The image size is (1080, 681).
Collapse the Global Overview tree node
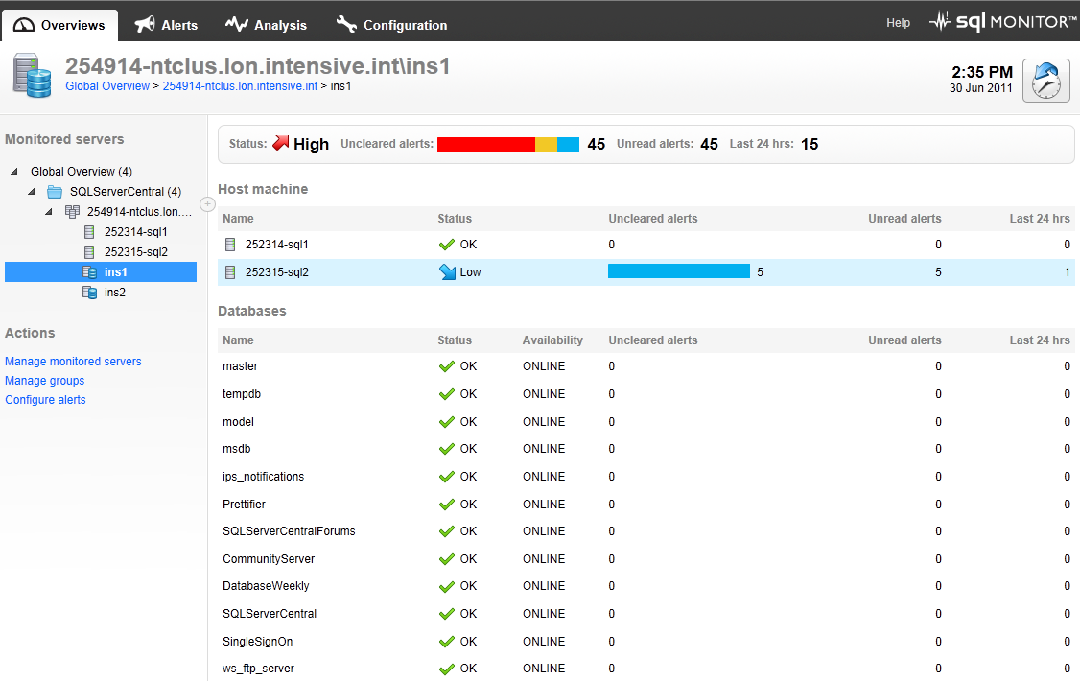(14, 172)
